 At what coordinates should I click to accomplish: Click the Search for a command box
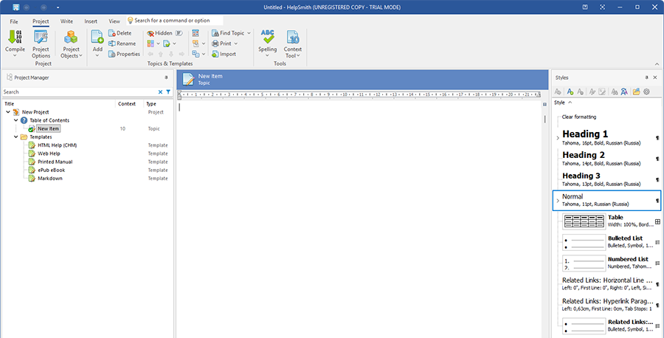click(174, 21)
